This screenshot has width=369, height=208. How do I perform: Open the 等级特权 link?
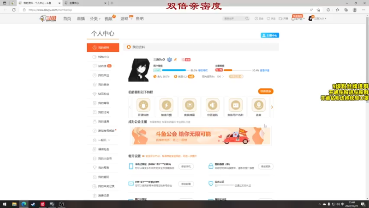[203, 71]
